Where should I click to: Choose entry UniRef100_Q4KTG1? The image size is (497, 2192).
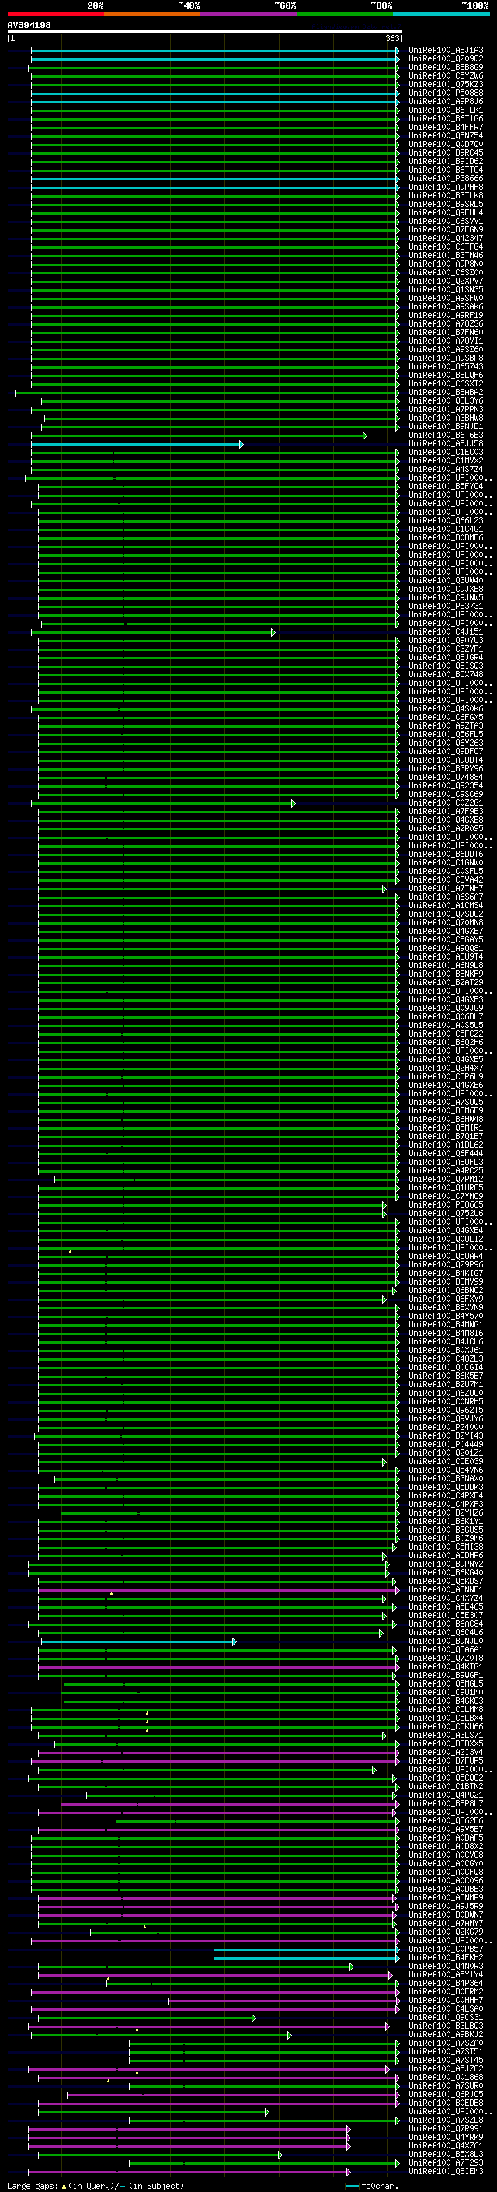446,1666
